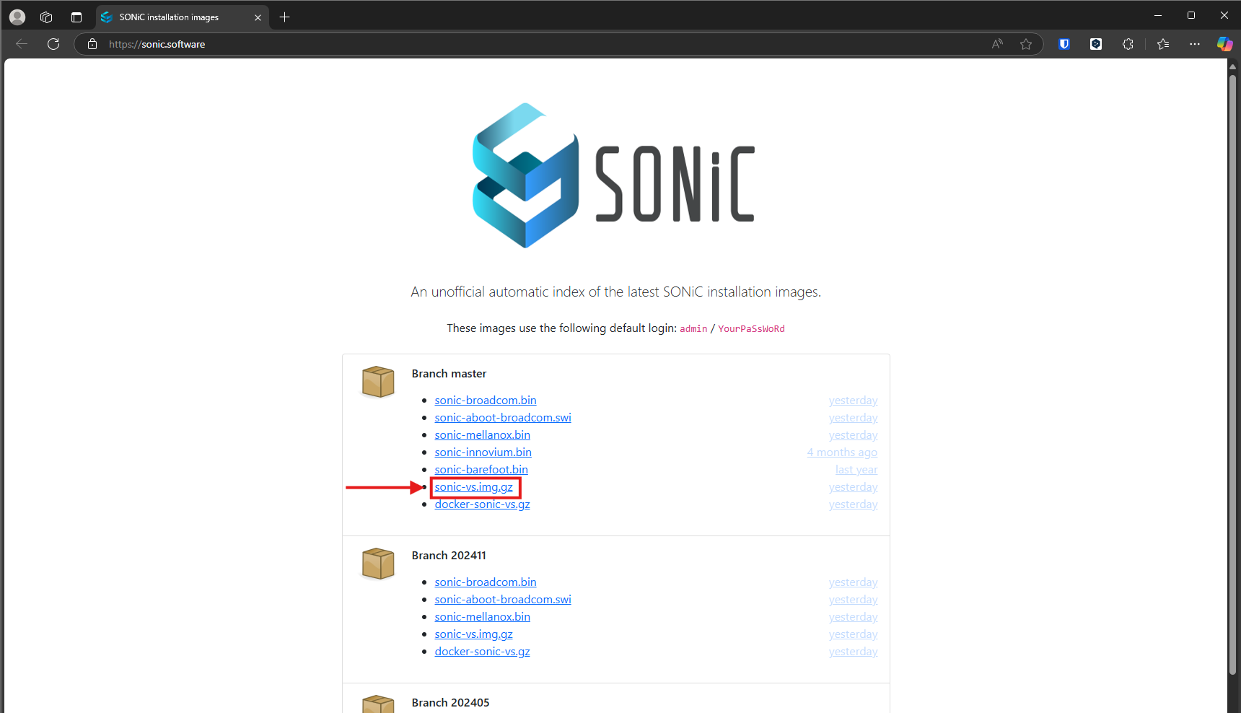This screenshot has height=713, width=1241.
Task: Add page to favorites with star icon
Action: click(1025, 44)
